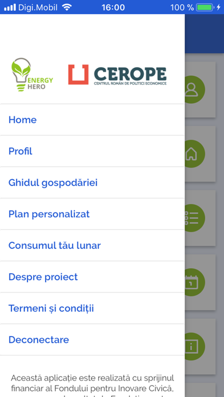Go to Profil in the menu
Viewport: 224px width, 397px height.
pos(93,151)
